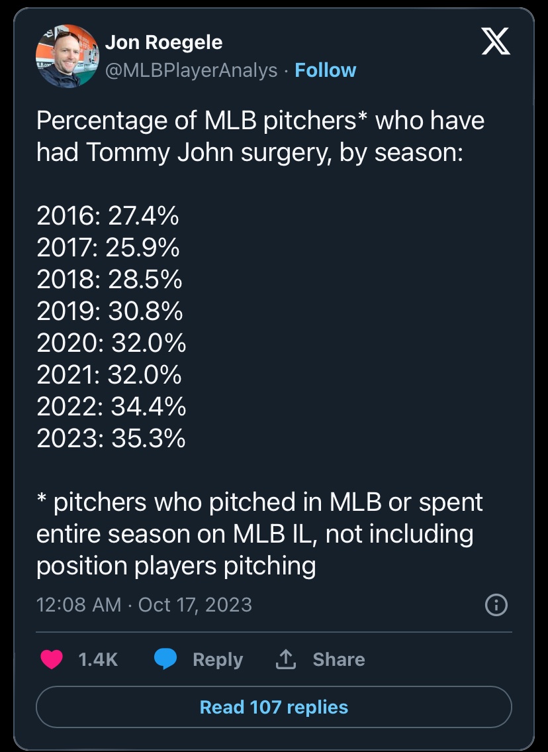Click the '2016: 27.4%' line
The width and height of the screenshot is (548, 752).
tap(108, 216)
